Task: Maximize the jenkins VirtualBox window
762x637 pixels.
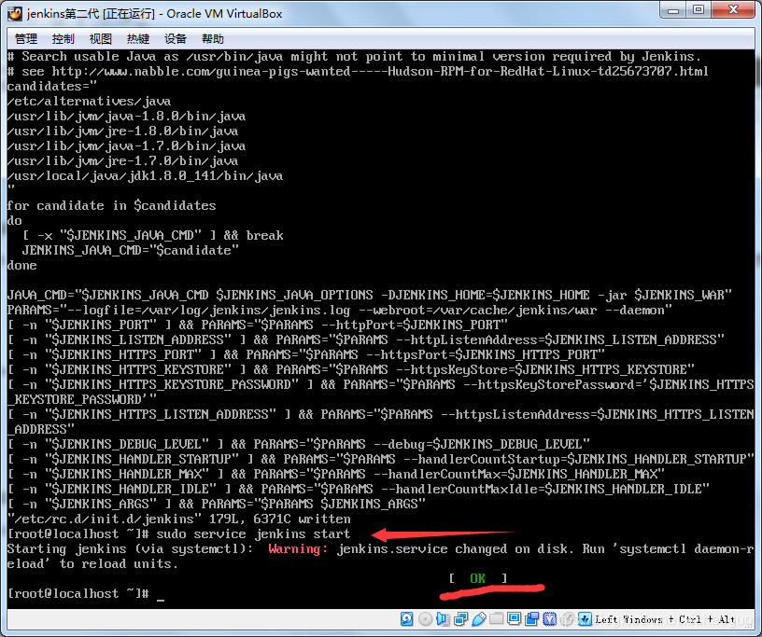Action: click(x=698, y=10)
